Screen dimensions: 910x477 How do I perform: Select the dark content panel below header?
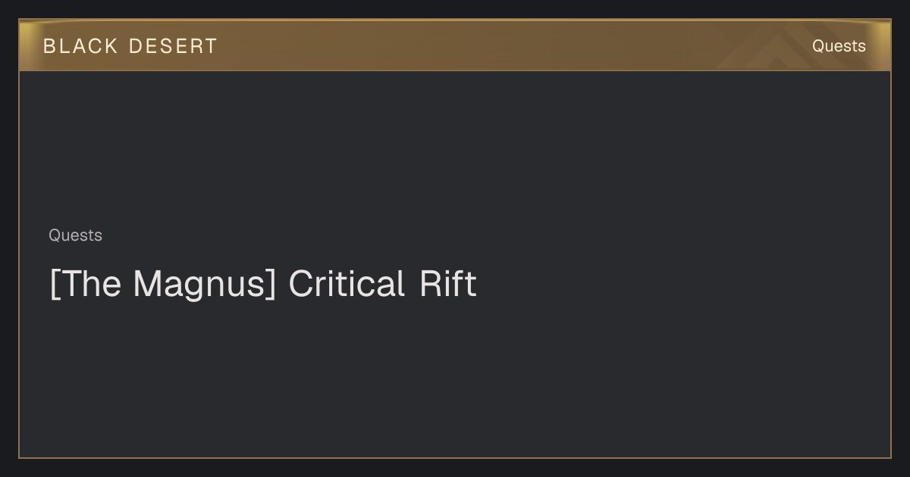click(455, 263)
